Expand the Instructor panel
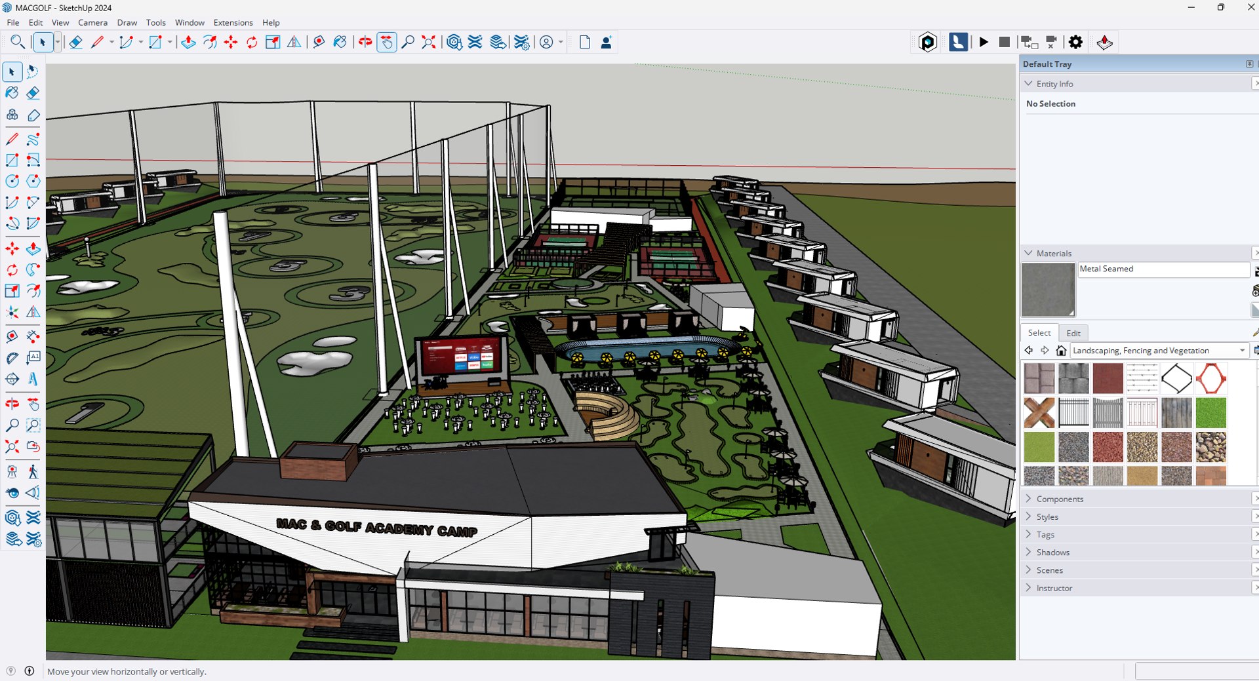This screenshot has width=1259, height=681. [1028, 588]
